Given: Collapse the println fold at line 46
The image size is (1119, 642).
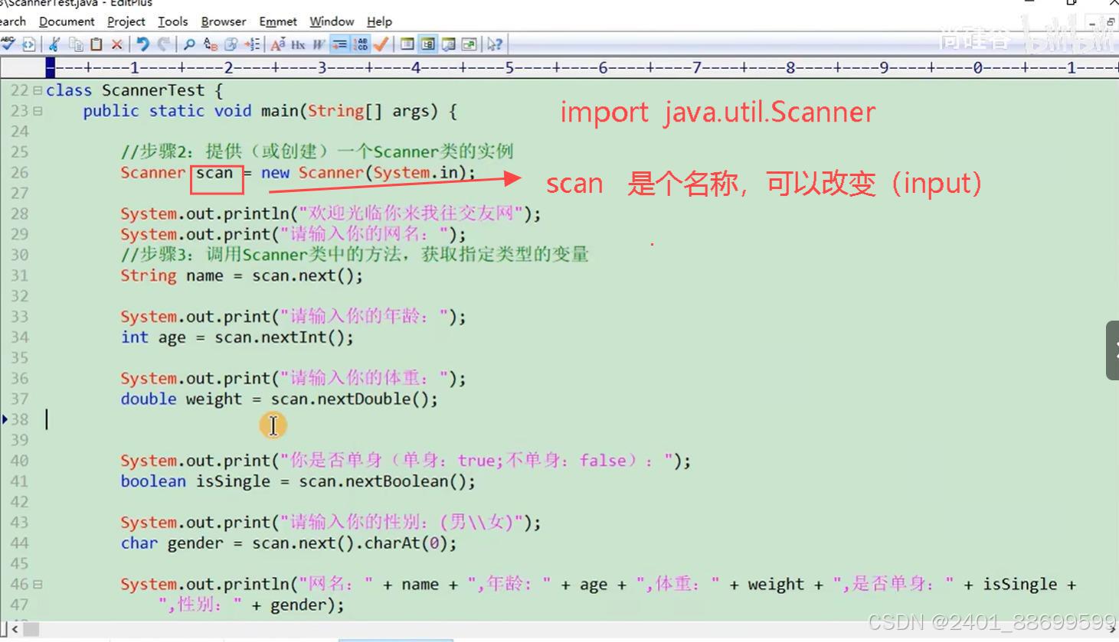Looking at the screenshot, I should [x=38, y=585].
